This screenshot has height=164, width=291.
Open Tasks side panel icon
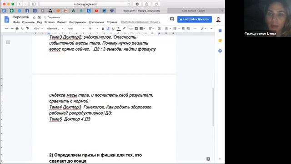point(220,51)
